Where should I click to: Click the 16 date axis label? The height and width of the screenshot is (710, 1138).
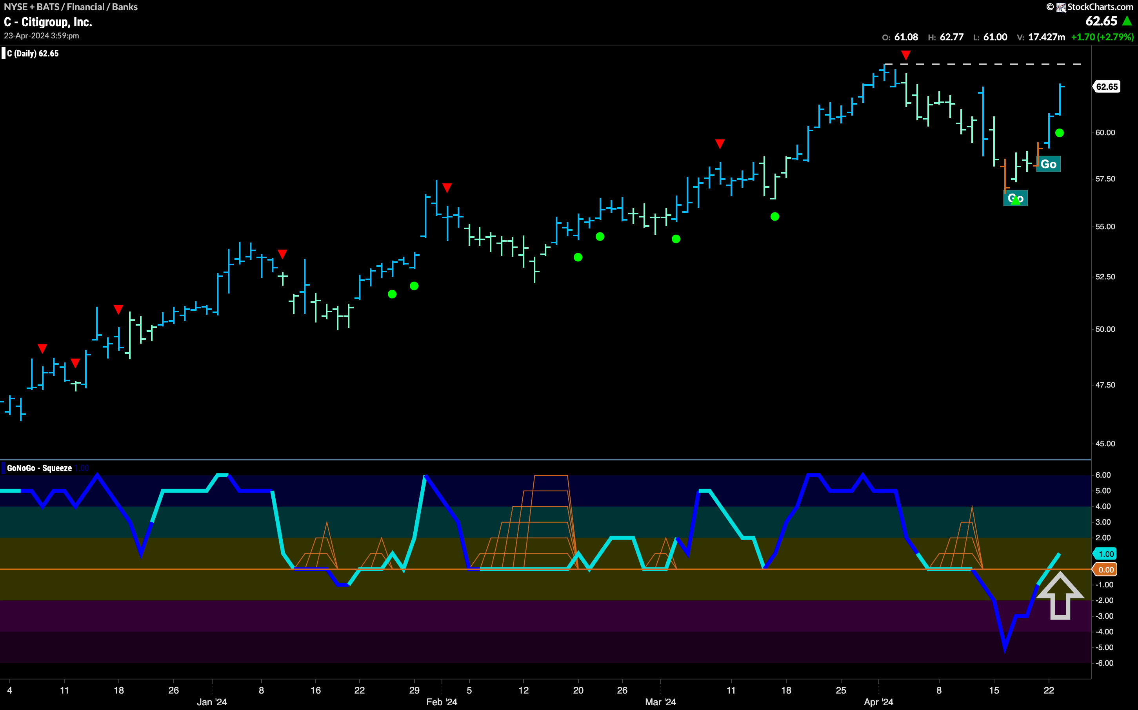316,690
